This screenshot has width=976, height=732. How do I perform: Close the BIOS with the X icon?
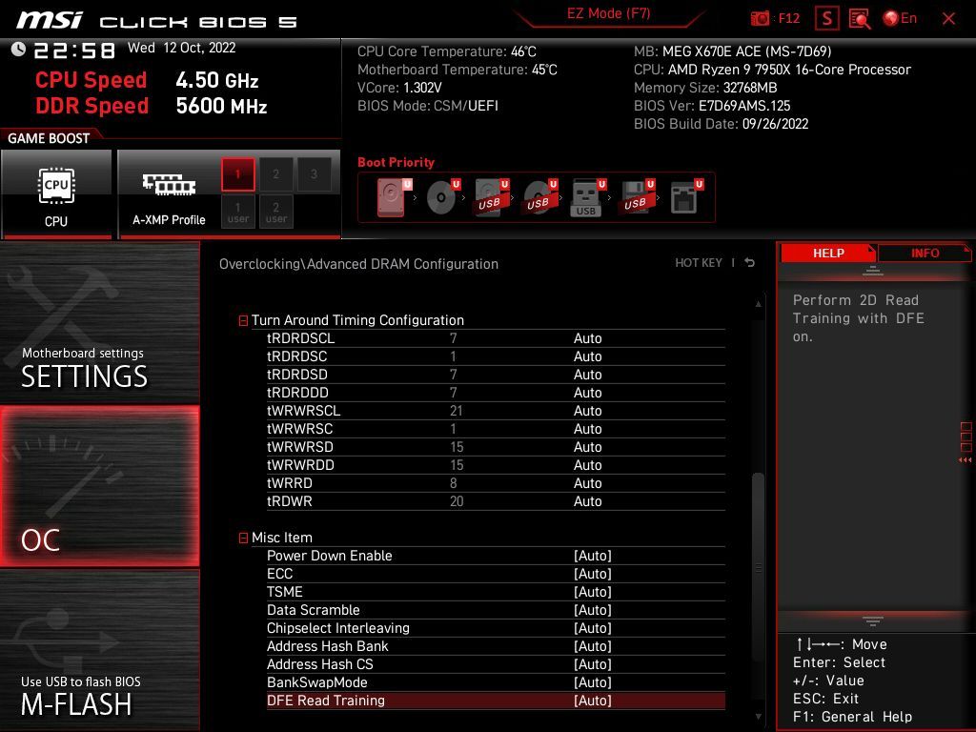pyautogui.click(x=948, y=19)
